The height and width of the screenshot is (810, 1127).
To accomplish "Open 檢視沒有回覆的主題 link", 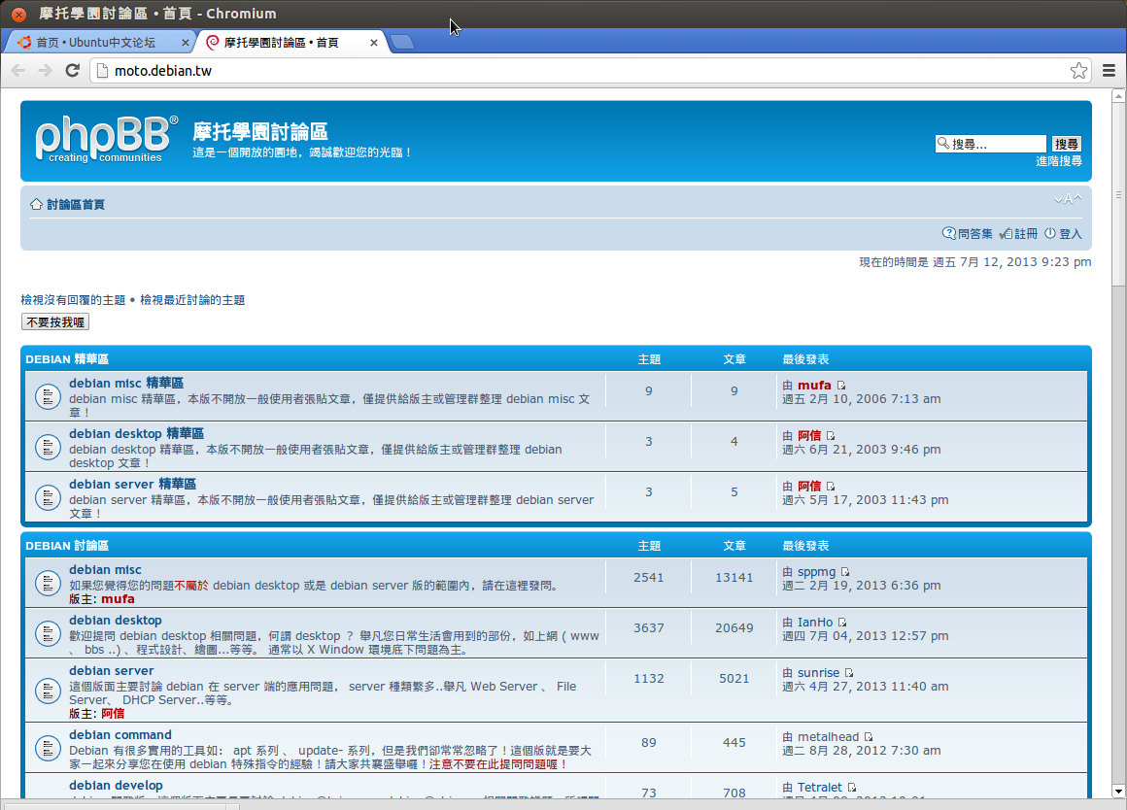I will 73,300.
